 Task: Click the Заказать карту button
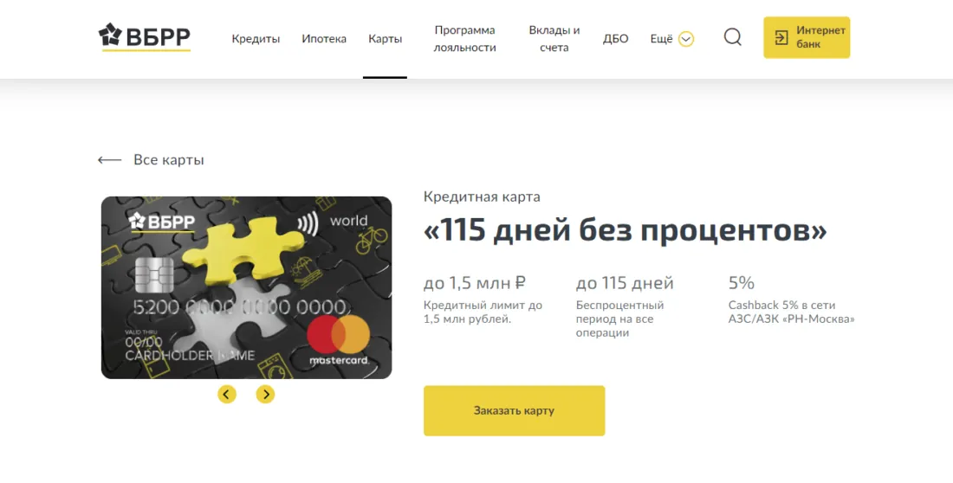514,410
